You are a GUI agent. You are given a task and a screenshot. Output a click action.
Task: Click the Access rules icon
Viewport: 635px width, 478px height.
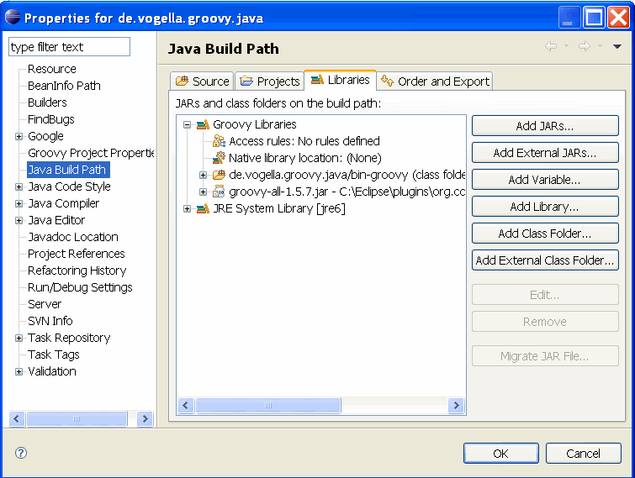pos(219,141)
